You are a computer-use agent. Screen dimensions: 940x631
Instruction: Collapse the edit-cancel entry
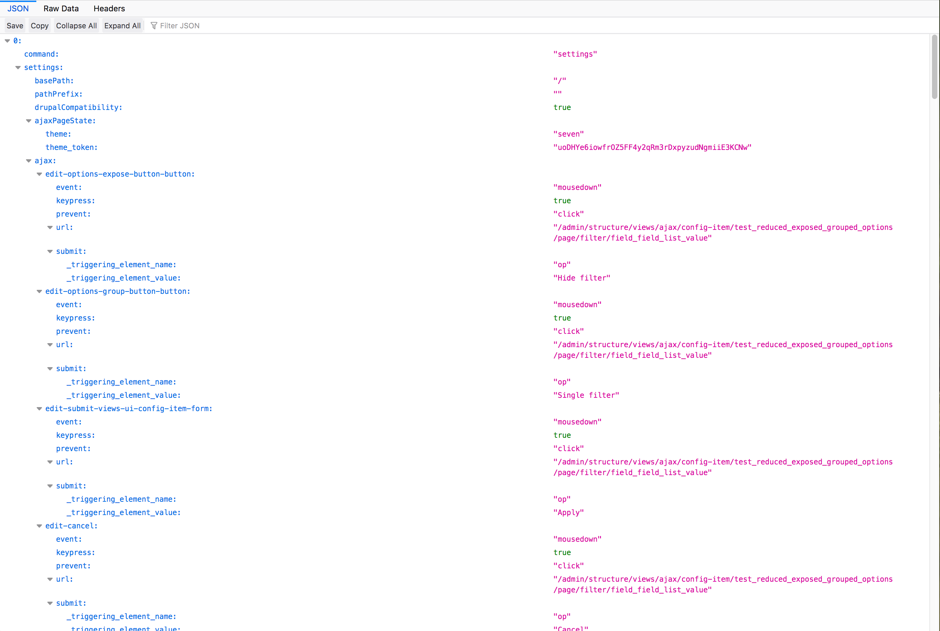click(x=39, y=526)
